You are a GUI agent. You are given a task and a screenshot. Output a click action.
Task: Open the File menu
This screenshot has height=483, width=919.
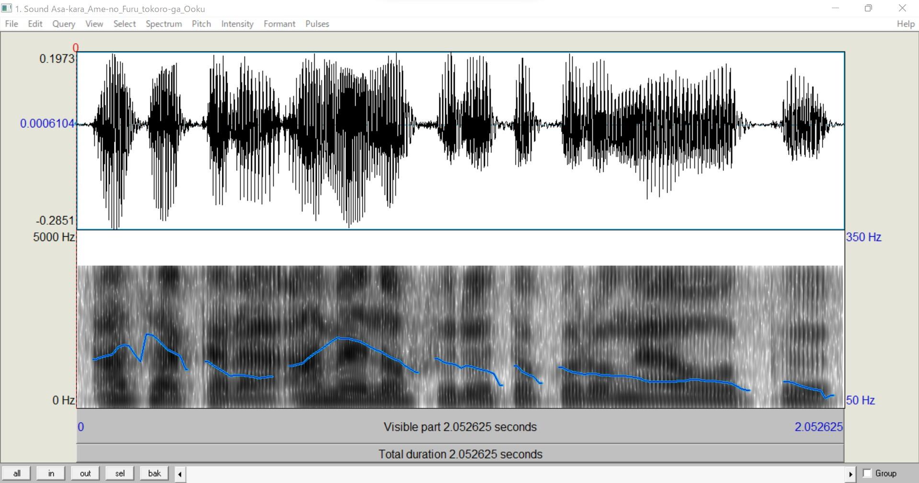pos(11,24)
